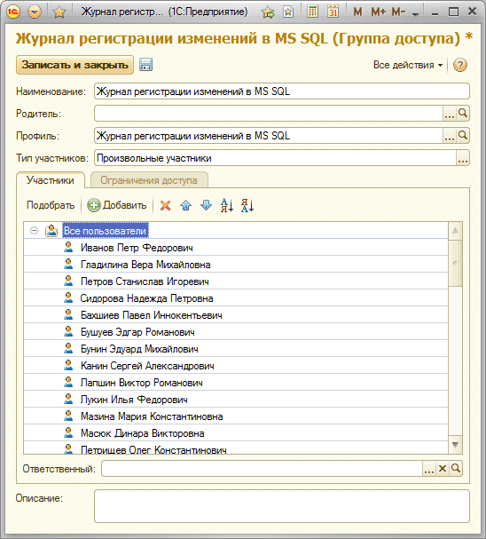Choose profile via Профиль ellipsis button
The width and height of the screenshot is (486, 539).
[450, 136]
